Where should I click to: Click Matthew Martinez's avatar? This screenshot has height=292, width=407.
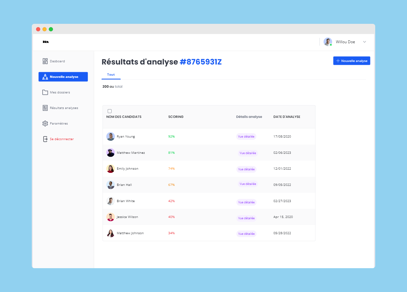[110, 153]
